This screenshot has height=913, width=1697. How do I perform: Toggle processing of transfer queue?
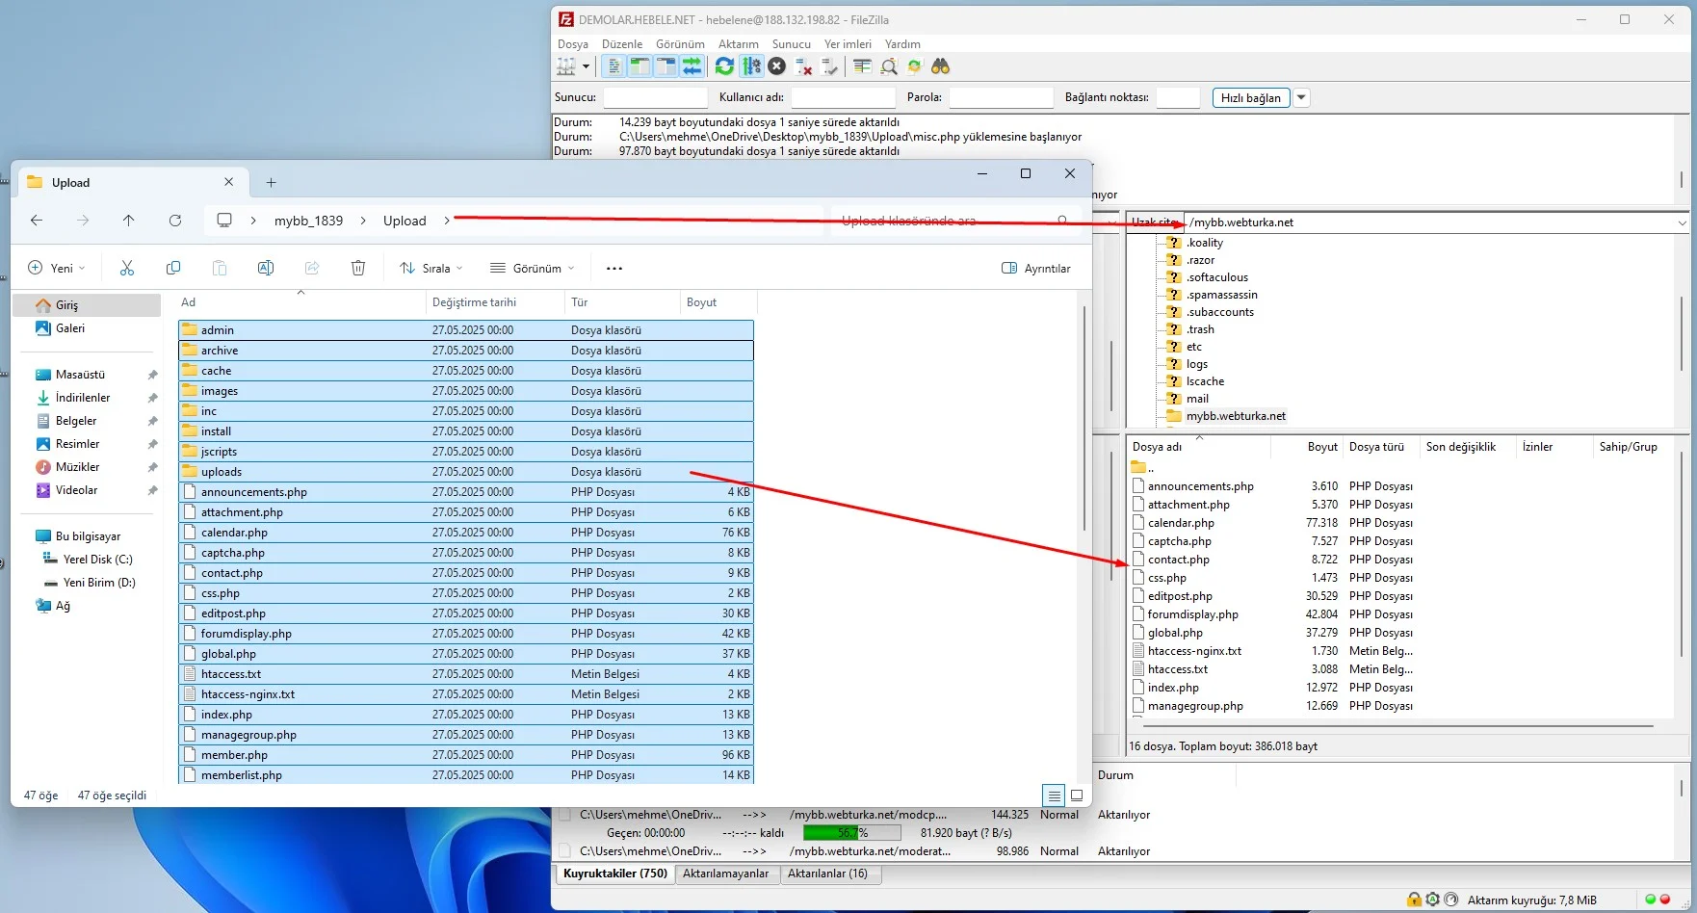point(751,66)
